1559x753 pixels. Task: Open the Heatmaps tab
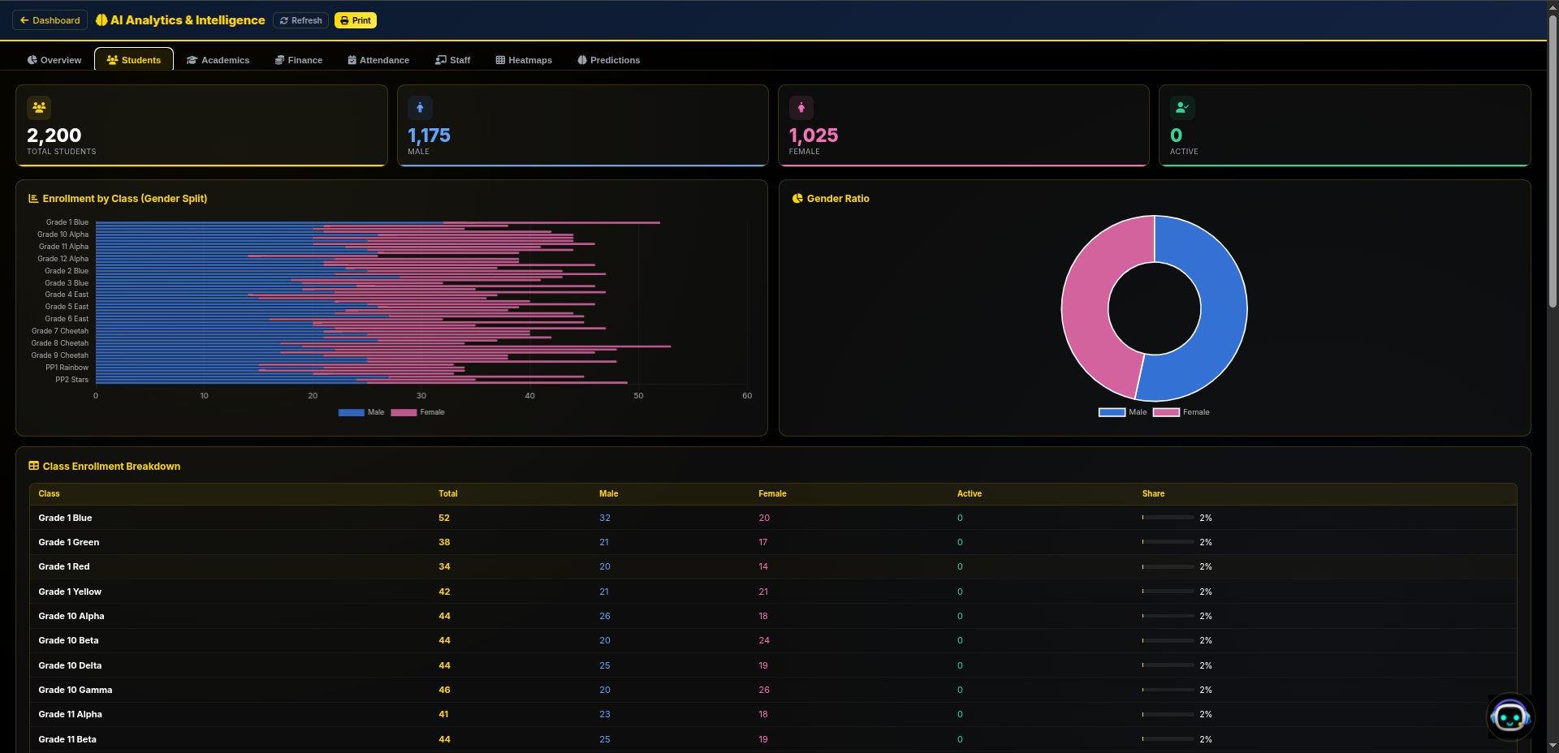click(x=524, y=60)
